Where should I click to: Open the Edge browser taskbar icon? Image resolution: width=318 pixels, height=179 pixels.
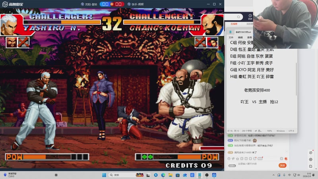pyautogui.click(x=163, y=175)
